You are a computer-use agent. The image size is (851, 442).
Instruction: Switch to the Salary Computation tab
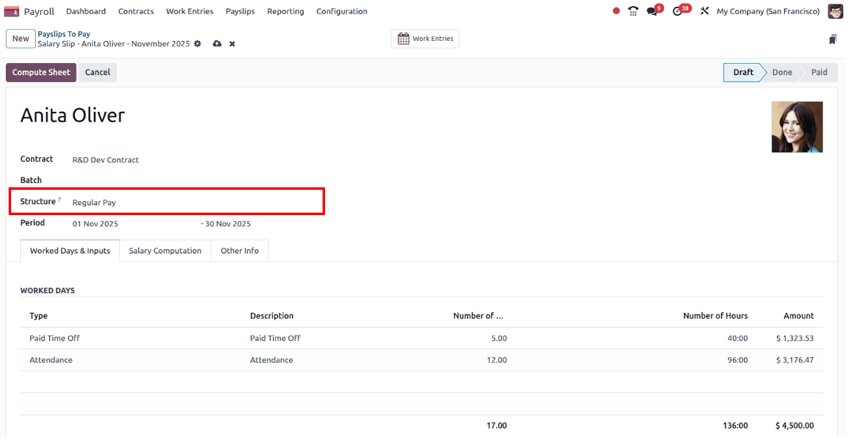pyautogui.click(x=165, y=250)
